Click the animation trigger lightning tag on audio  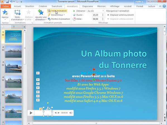(41, 109)
